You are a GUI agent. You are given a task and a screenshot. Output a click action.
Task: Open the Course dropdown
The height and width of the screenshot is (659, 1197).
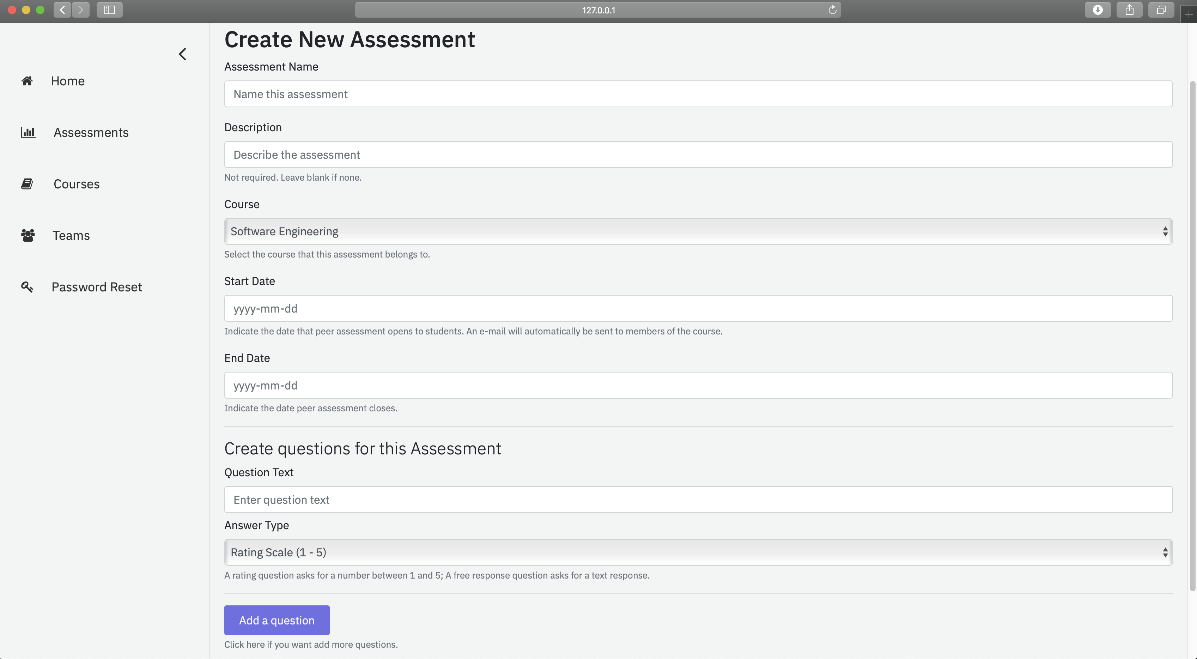pos(698,231)
